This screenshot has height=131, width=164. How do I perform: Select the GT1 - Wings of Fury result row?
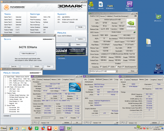coord(19,79)
